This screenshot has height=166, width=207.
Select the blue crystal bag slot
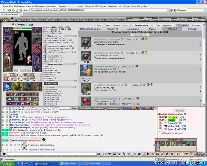coord(8,86)
